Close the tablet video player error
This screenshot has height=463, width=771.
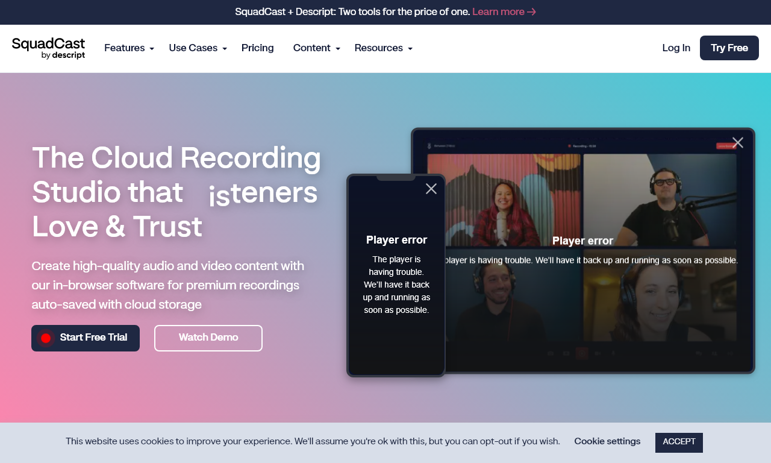click(738, 143)
